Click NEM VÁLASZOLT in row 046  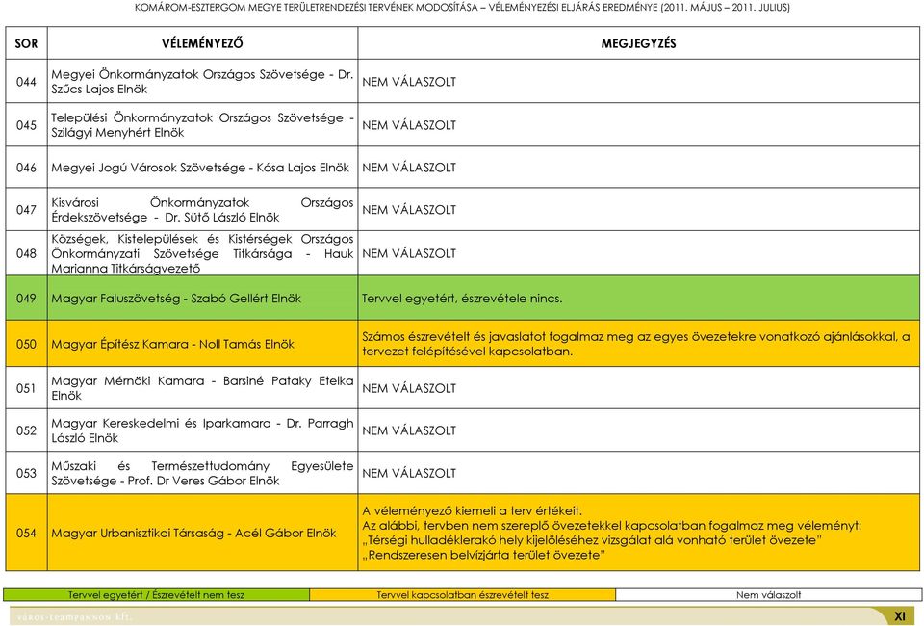click(409, 168)
